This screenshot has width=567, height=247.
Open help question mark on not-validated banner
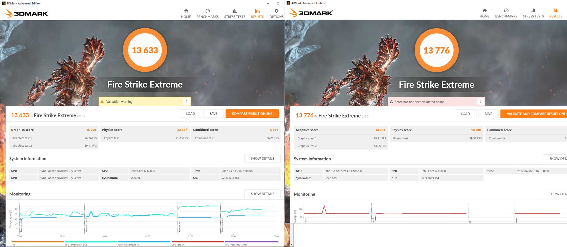point(481,102)
